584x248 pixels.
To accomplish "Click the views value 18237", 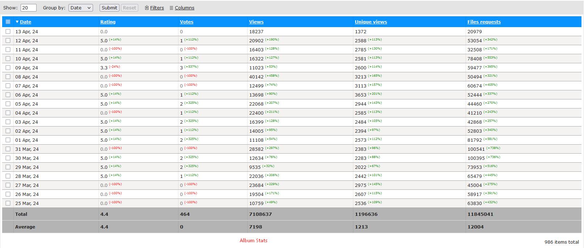I will pyautogui.click(x=256, y=32).
